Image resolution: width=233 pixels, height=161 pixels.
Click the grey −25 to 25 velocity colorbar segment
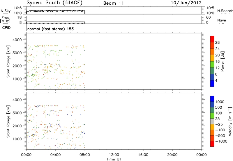[x=212, y=121]
